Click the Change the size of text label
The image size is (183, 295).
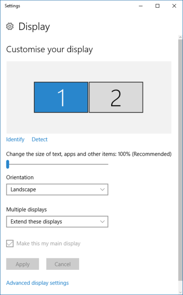[x=89, y=154]
